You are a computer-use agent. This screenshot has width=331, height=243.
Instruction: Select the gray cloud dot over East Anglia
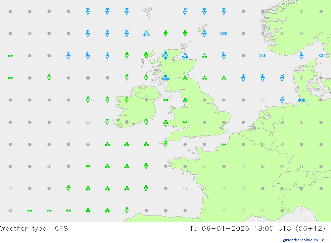click(224, 122)
